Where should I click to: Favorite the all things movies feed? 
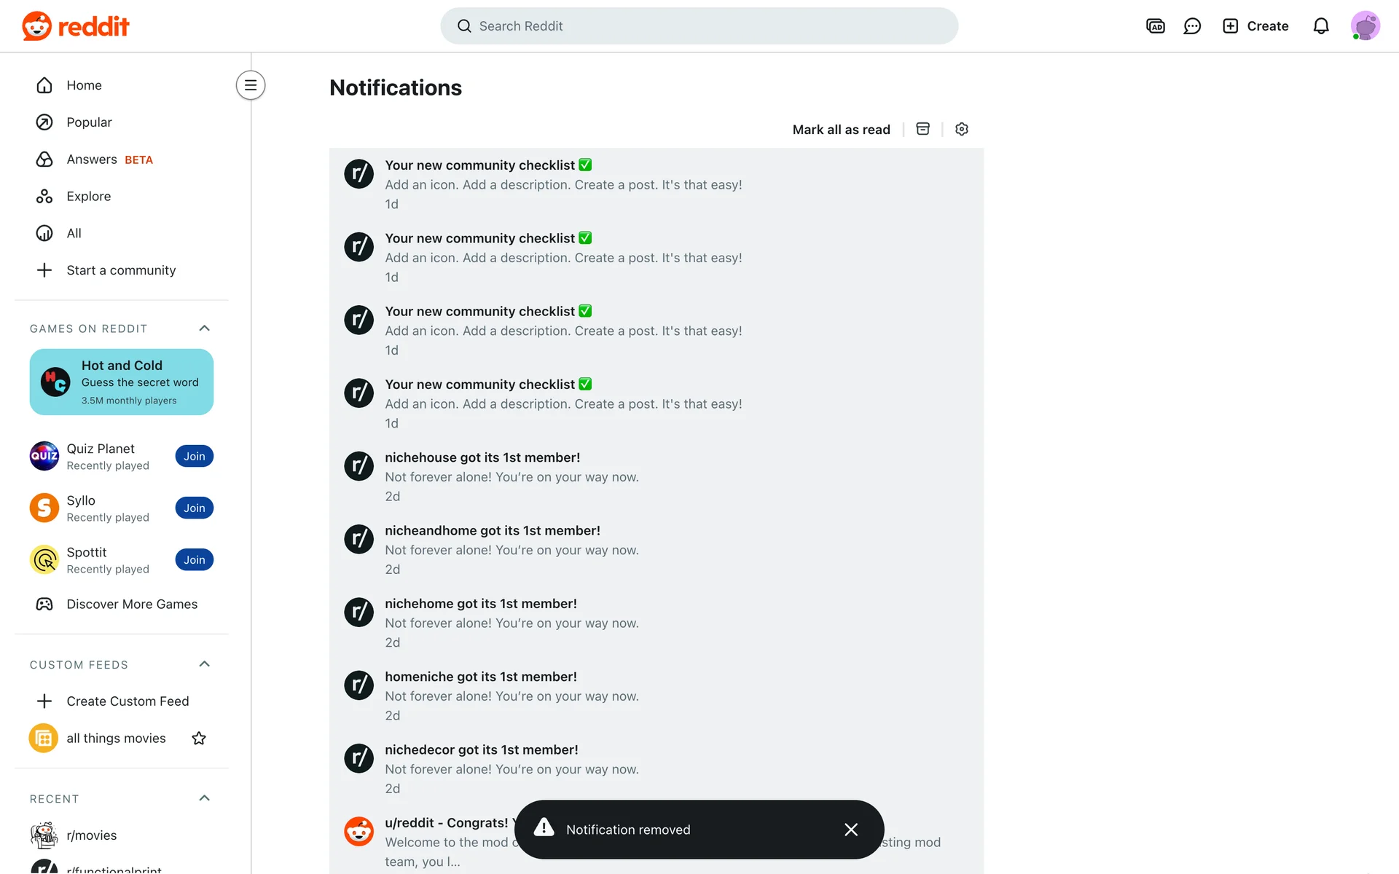199,739
